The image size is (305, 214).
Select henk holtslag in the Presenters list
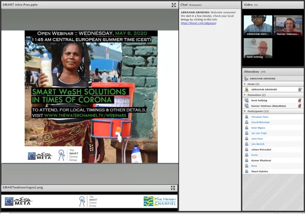click(x=259, y=100)
